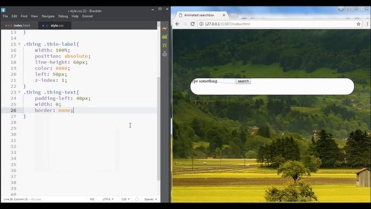
Task: Bookmark page with star icon
Action: 358,24
